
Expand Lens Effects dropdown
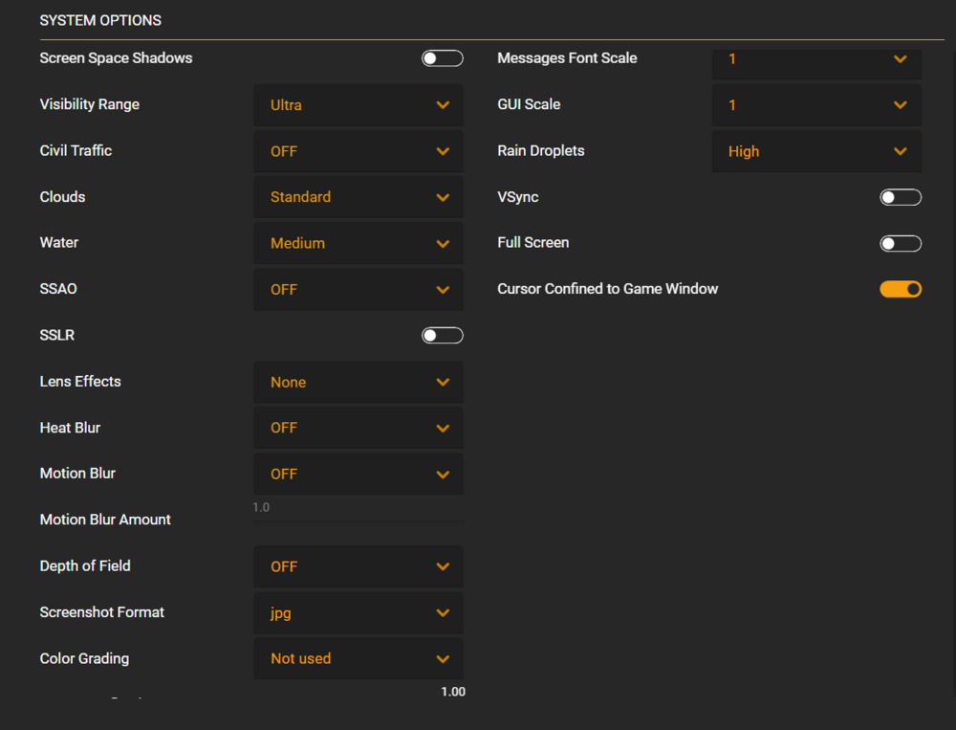(x=358, y=382)
